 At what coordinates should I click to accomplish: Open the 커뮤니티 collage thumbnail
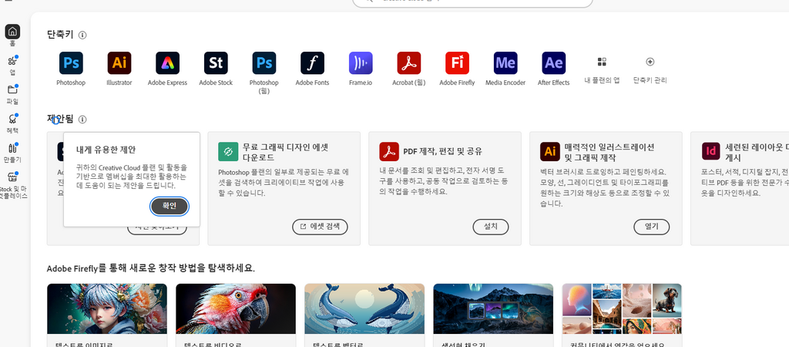622,308
